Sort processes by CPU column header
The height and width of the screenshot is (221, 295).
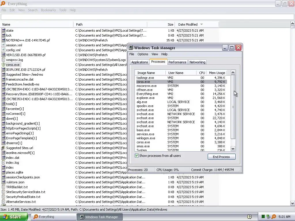pyautogui.click(x=202, y=73)
